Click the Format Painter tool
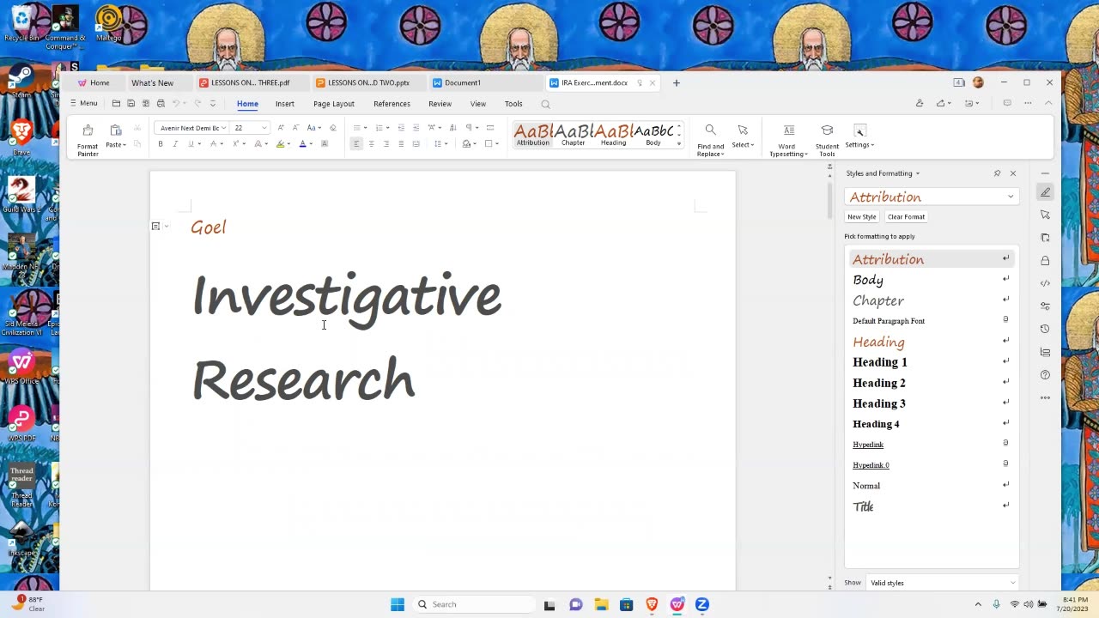The width and height of the screenshot is (1099, 618). point(88,140)
